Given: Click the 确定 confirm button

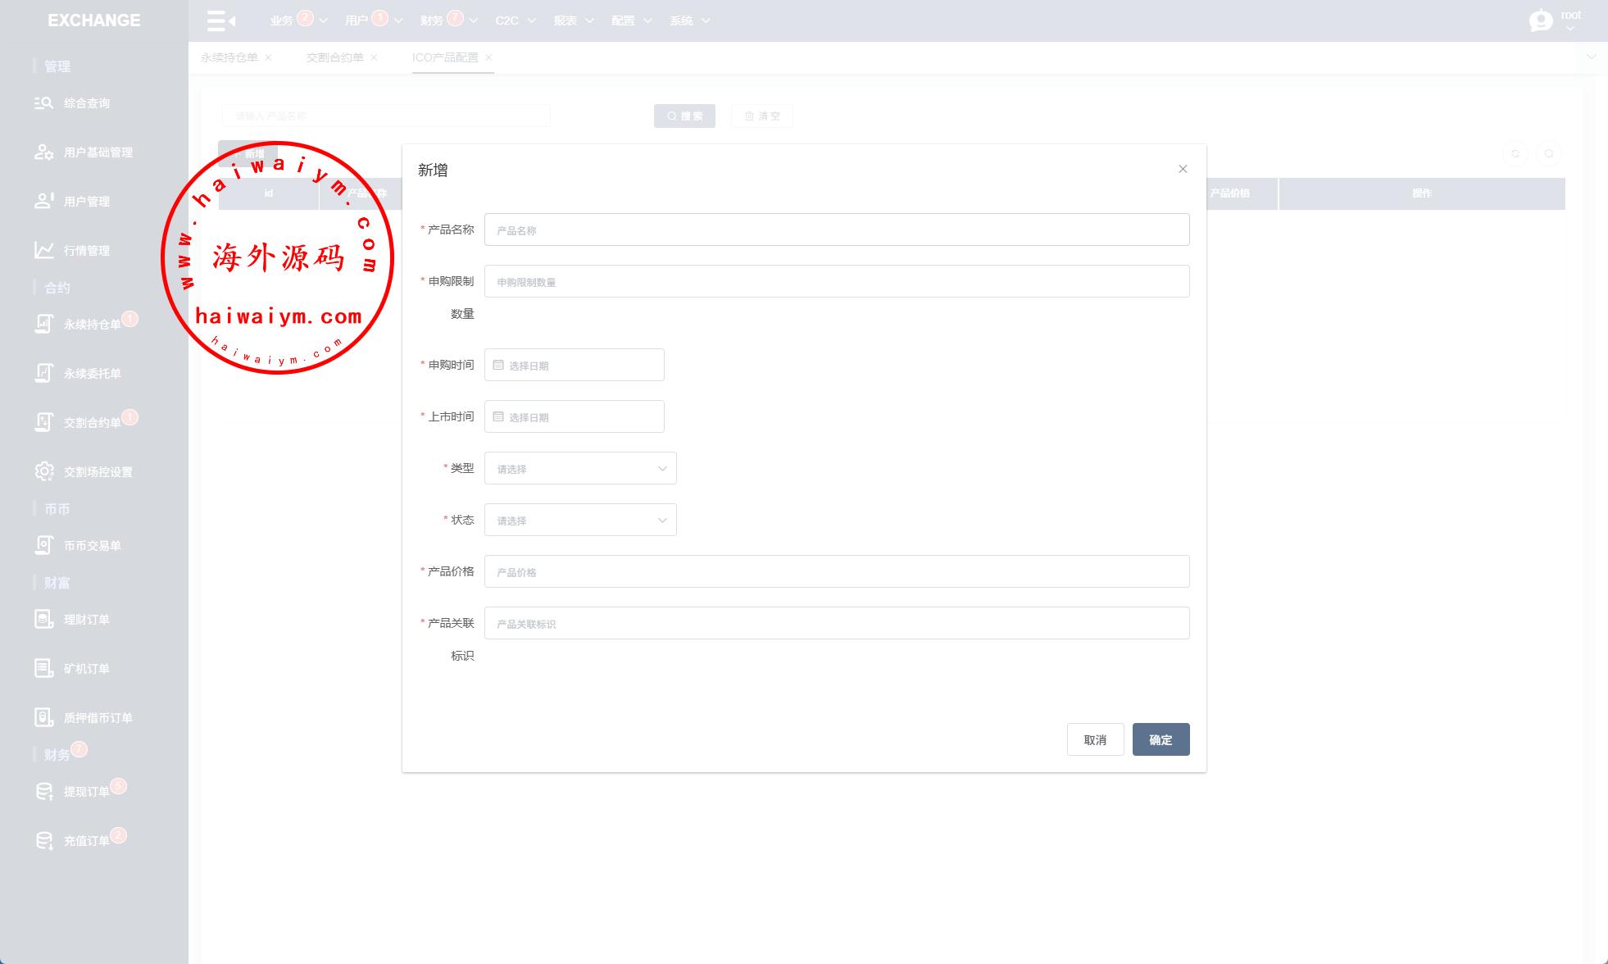Looking at the screenshot, I should pyautogui.click(x=1161, y=739).
